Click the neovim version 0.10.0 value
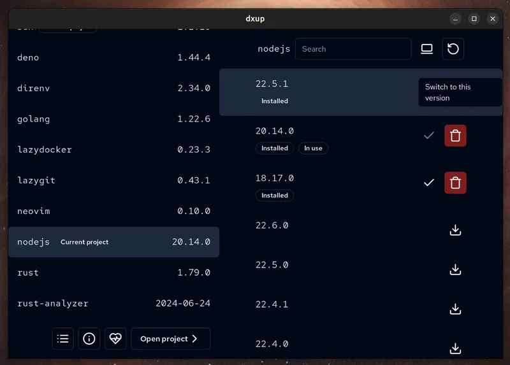The width and height of the screenshot is (510, 365). click(x=194, y=211)
